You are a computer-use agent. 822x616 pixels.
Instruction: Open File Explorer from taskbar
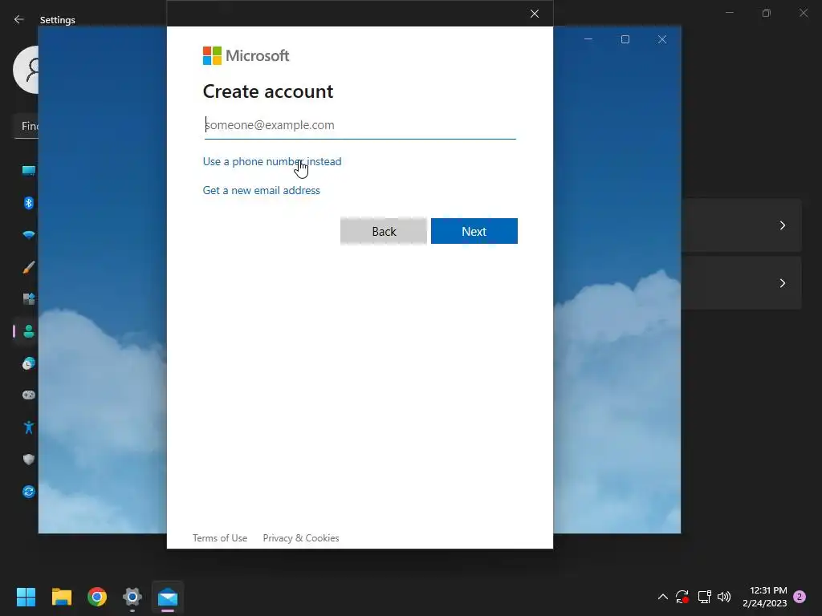61,597
